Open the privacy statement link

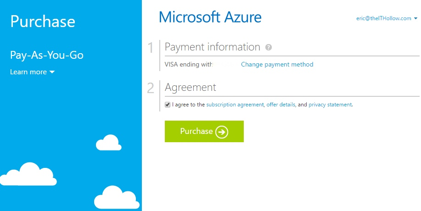tap(330, 105)
